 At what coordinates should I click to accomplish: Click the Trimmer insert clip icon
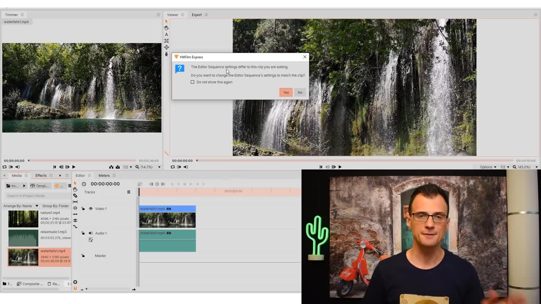111,167
